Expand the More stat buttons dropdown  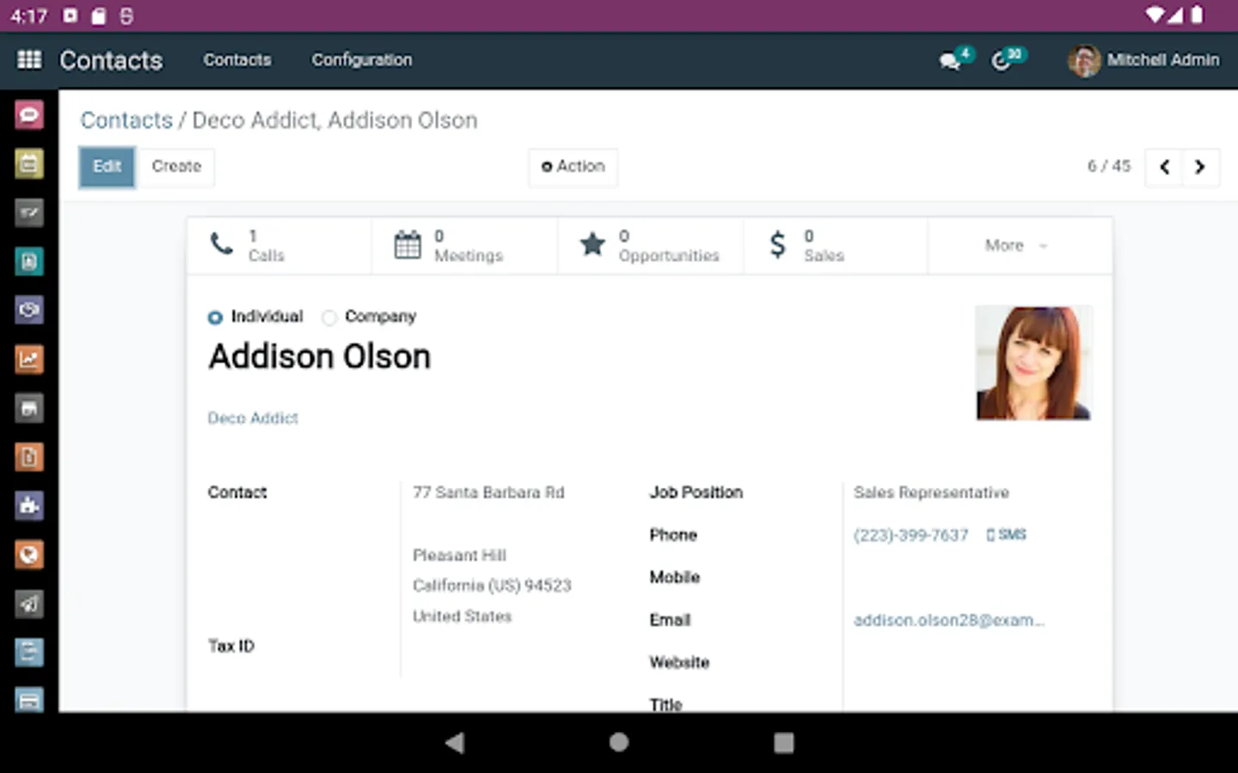point(1019,246)
